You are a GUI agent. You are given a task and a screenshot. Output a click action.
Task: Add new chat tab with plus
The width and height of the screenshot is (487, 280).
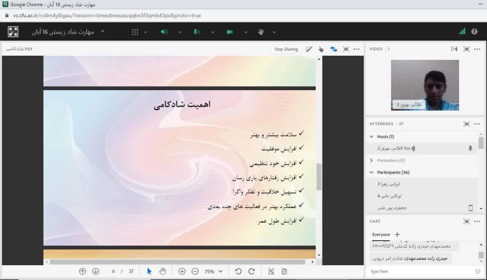click(x=397, y=234)
